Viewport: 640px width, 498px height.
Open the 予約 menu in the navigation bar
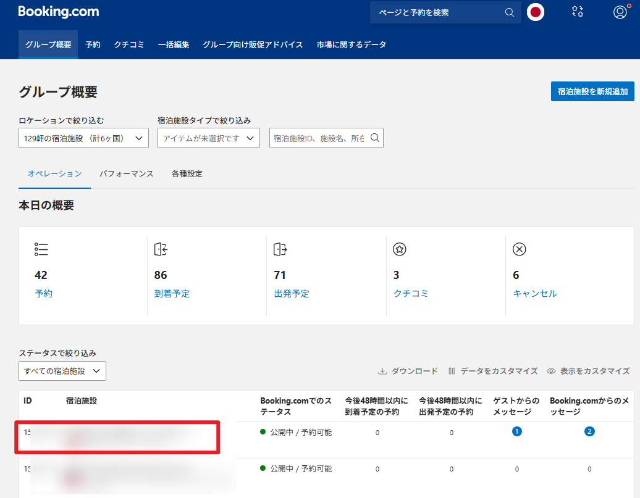tap(93, 44)
